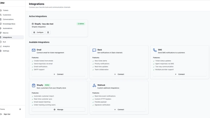The width and height of the screenshot is (210, 118).
Task: Click the plus icon in Email Connect
Action: coord(54,74)
